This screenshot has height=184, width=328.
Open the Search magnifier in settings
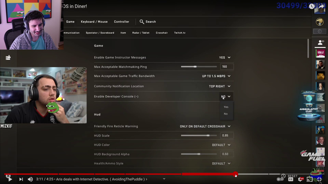coord(141,21)
